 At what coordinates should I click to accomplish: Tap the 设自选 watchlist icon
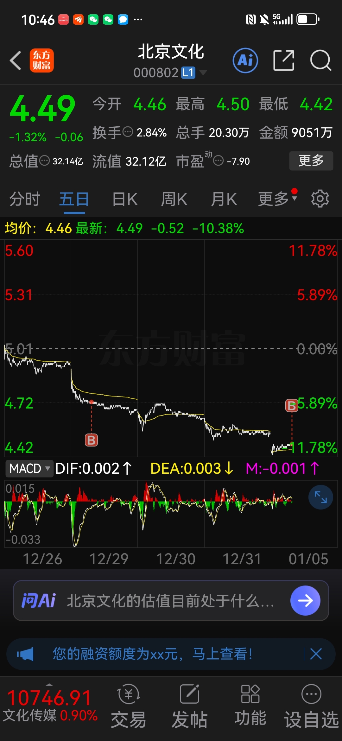[x=312, y=706]
